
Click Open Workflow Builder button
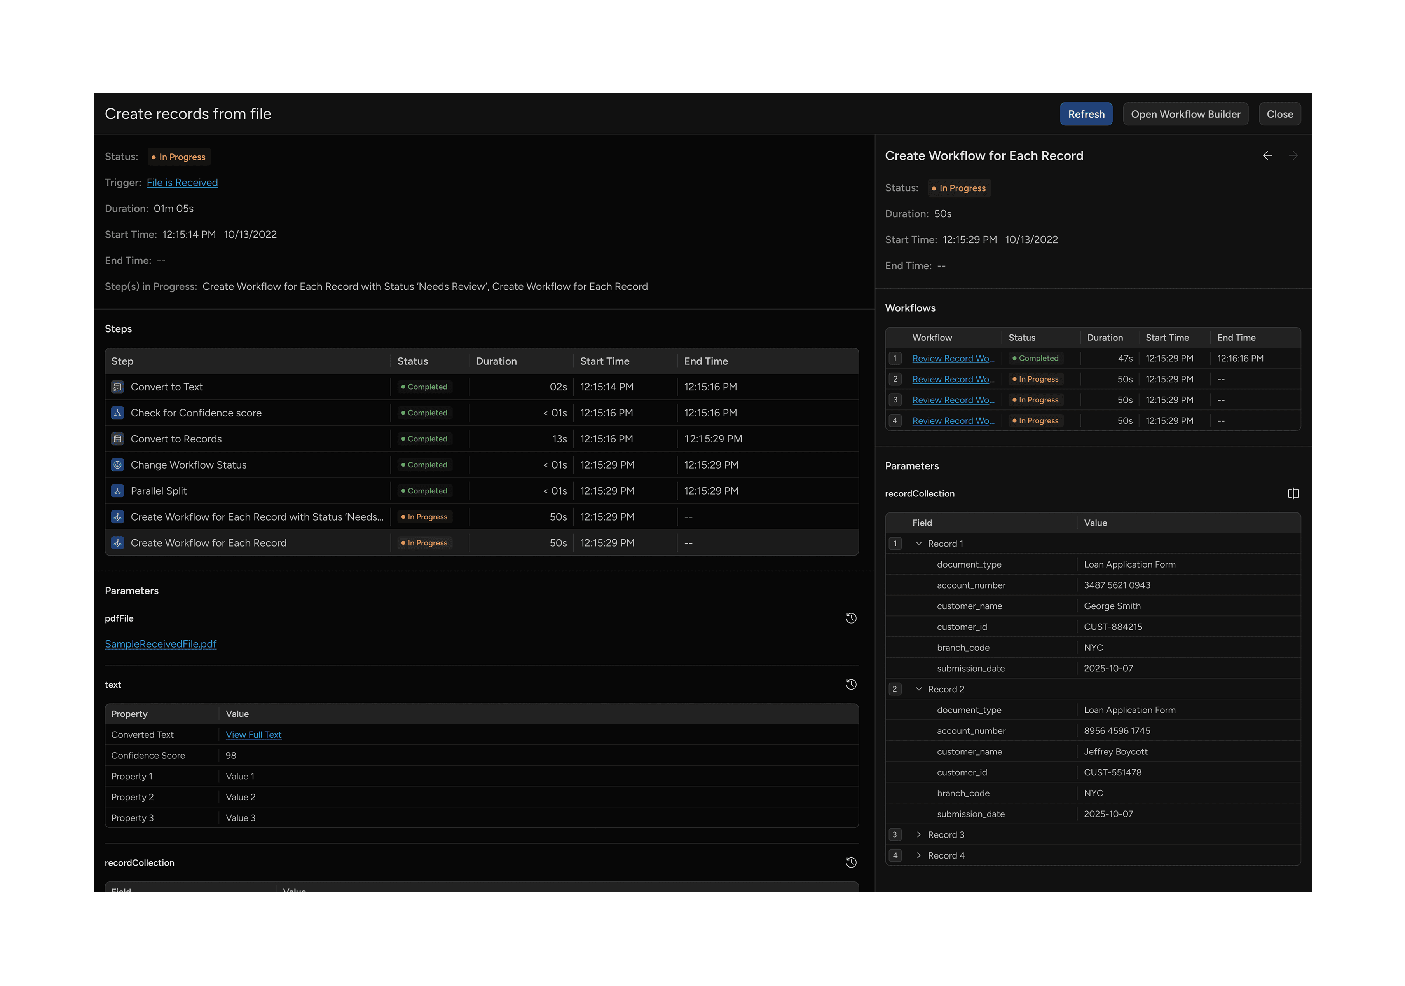[x=1185, y=114]
